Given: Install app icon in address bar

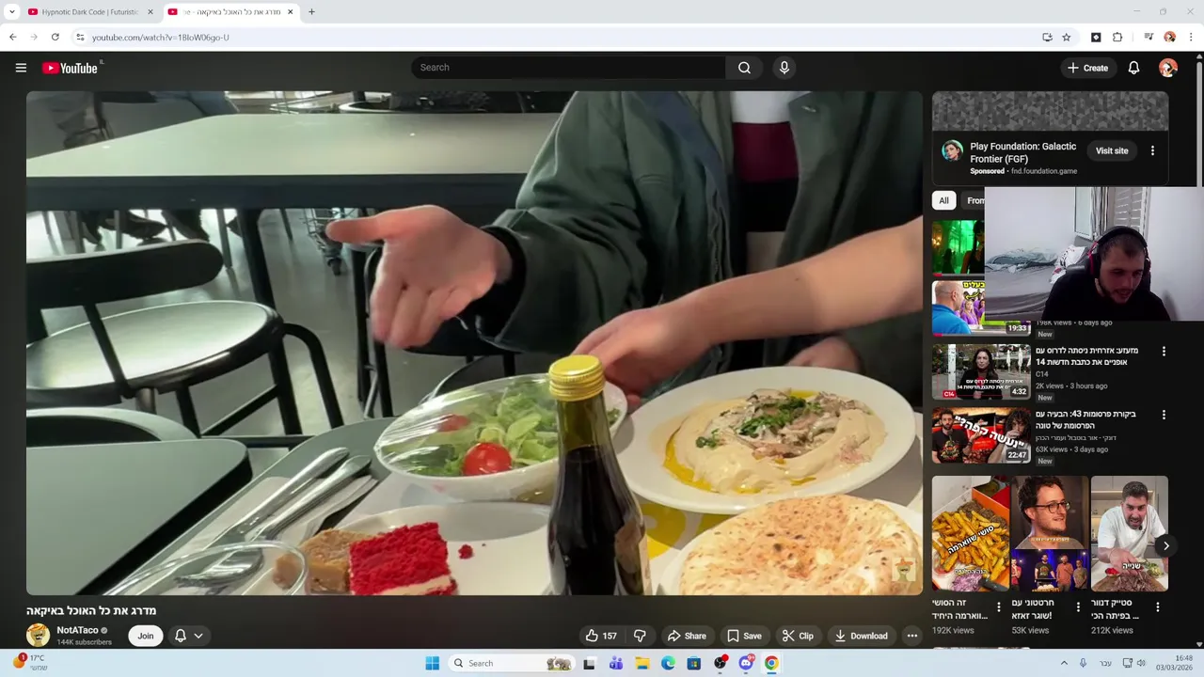Looking at the screenshot, I should 1047,38.
